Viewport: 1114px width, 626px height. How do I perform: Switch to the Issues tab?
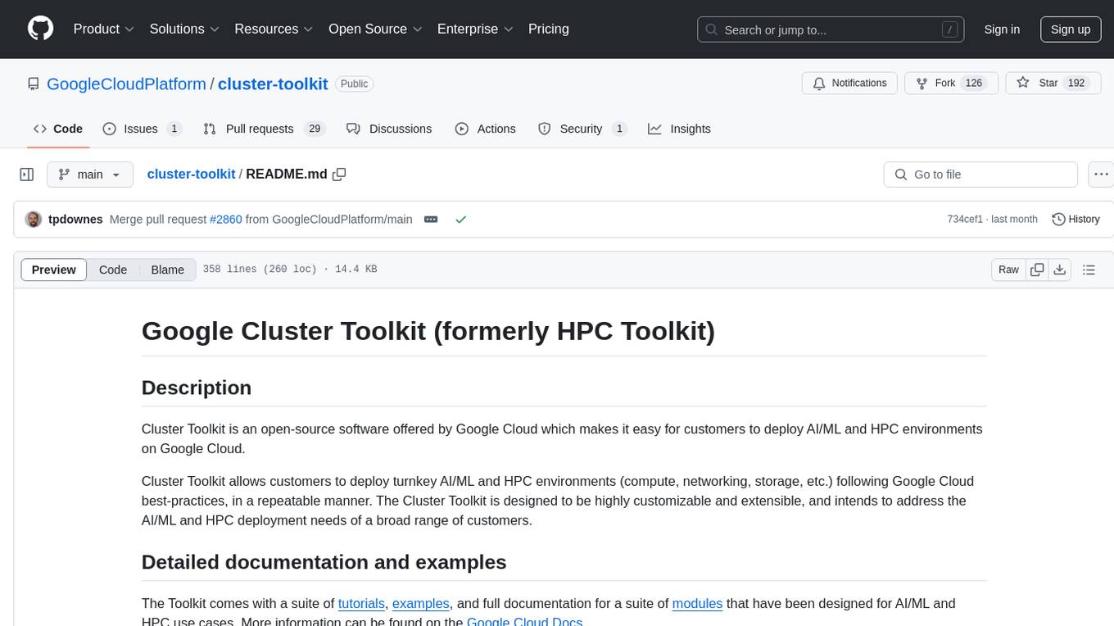[143, 129]
